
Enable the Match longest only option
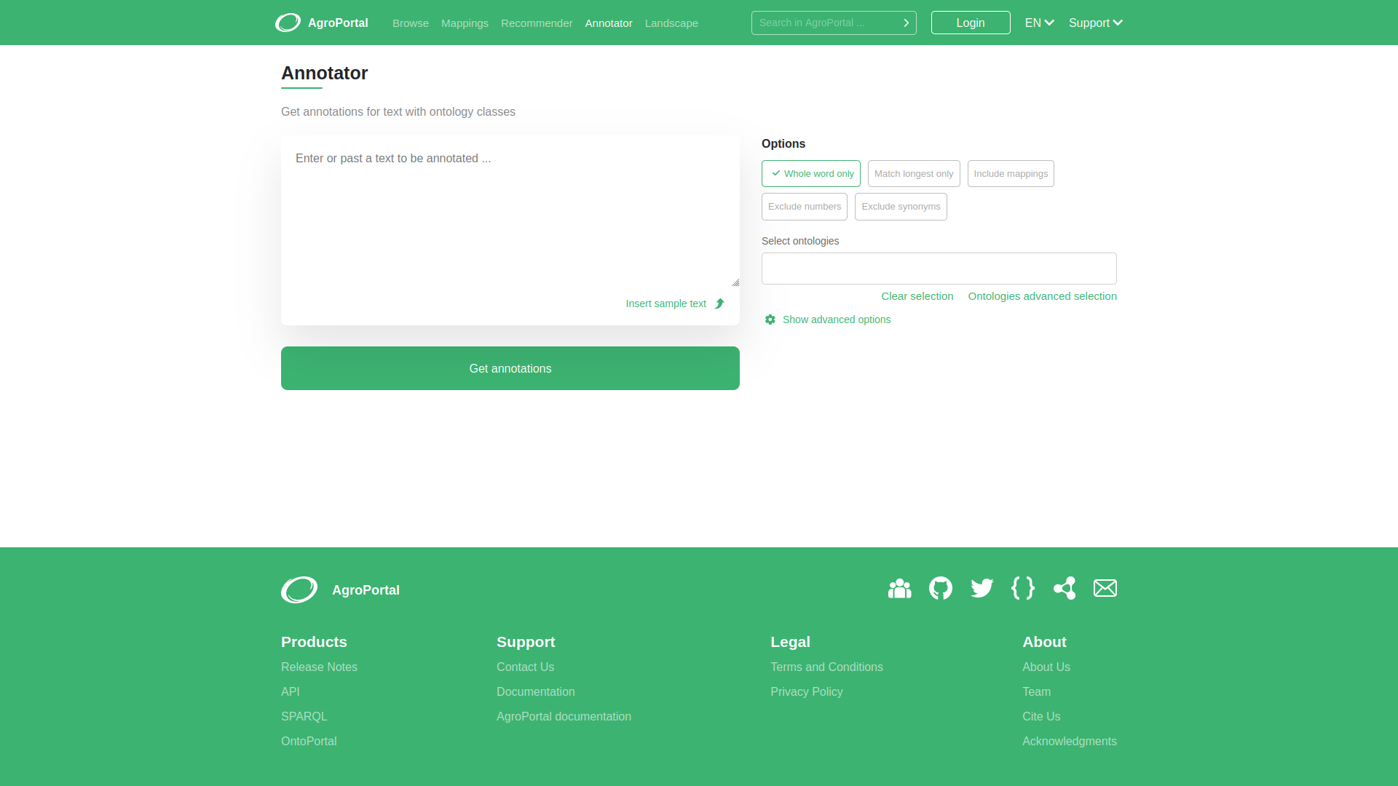[913, 174]
